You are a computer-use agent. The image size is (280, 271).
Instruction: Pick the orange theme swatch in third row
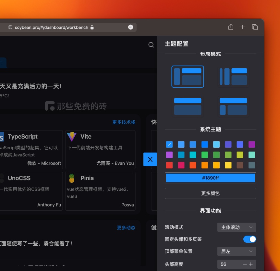click(x=205, y=165)
